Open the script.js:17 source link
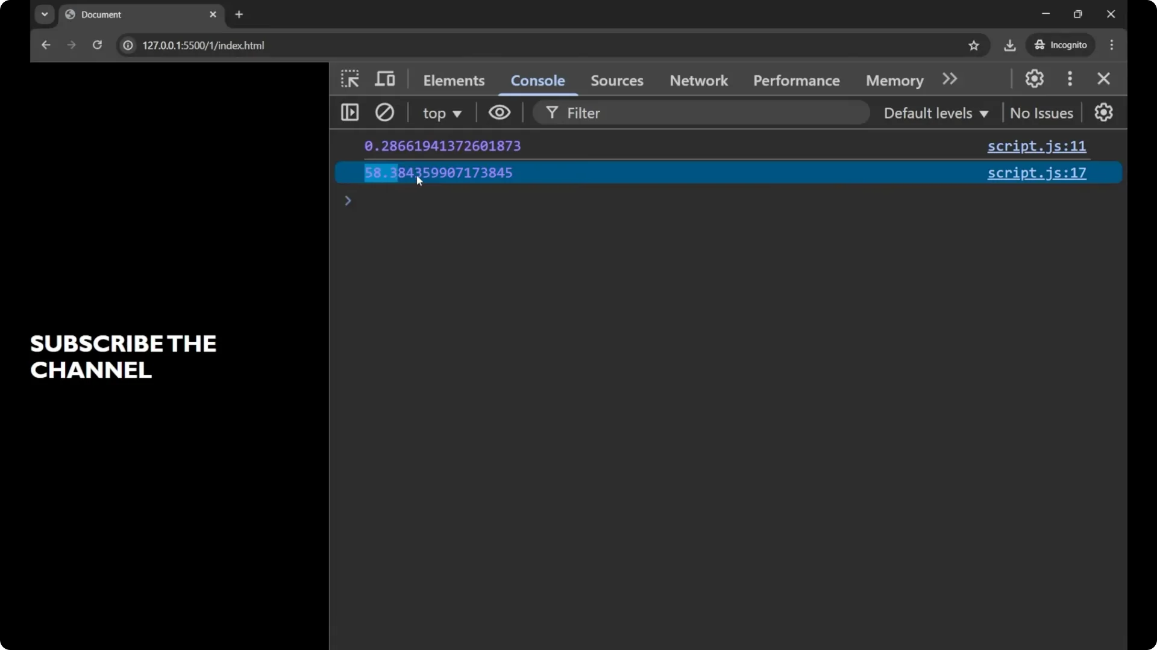 coord(1036,173)
